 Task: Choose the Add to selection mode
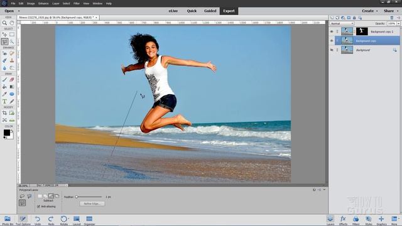point(45,196)
